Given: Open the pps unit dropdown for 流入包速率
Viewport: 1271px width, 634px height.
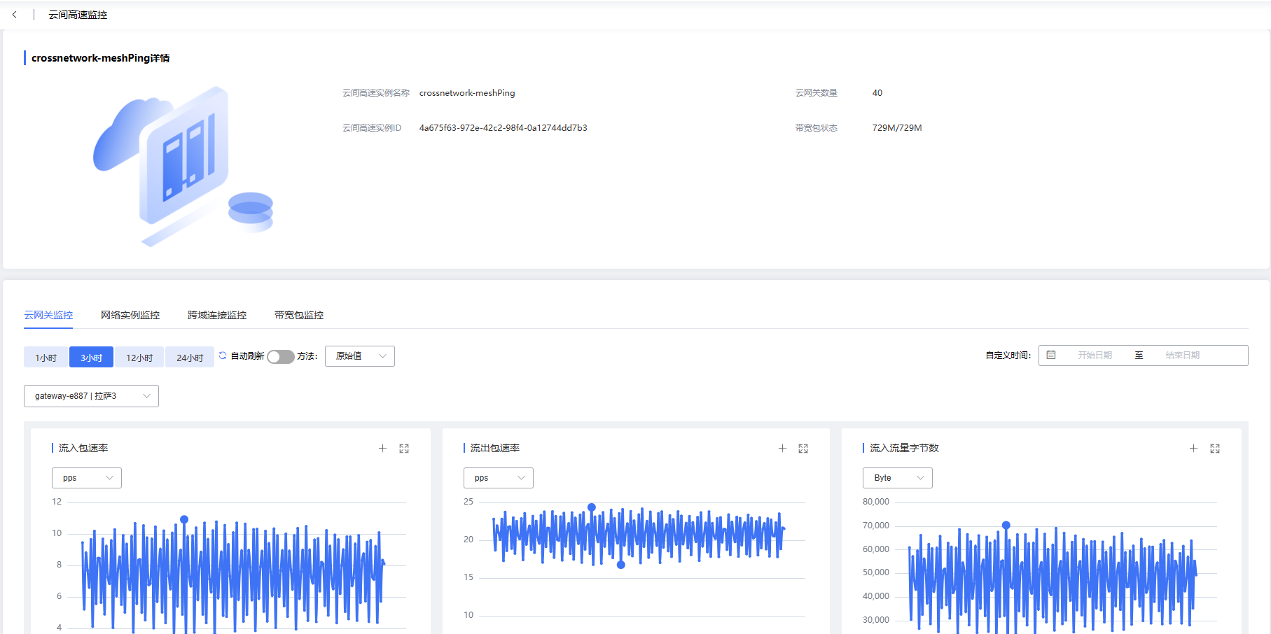Looking at the screenshot, I should tap(87, 478).
